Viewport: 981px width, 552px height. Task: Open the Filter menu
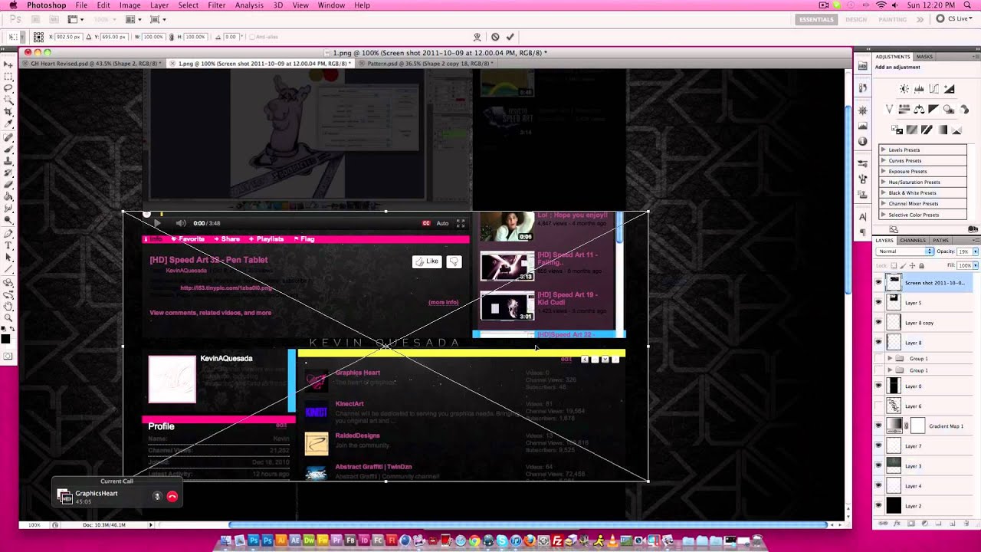tap(217, 5)
